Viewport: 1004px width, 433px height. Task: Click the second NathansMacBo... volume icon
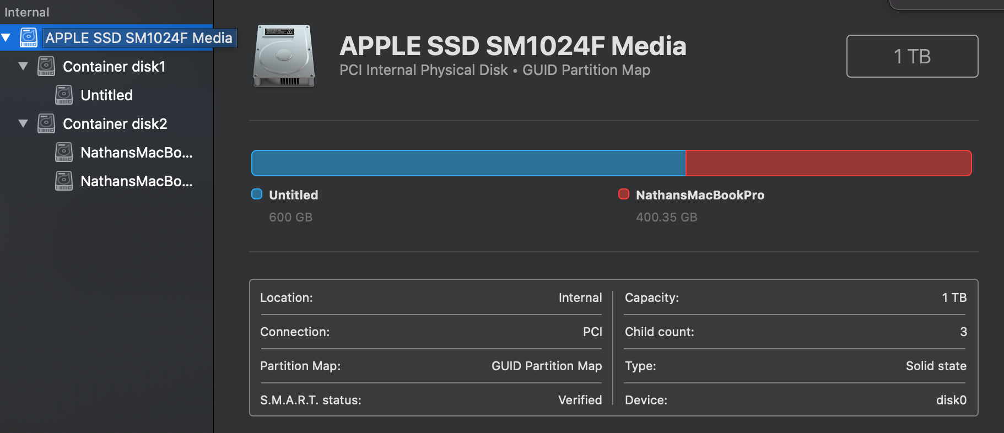click(64, 181)
